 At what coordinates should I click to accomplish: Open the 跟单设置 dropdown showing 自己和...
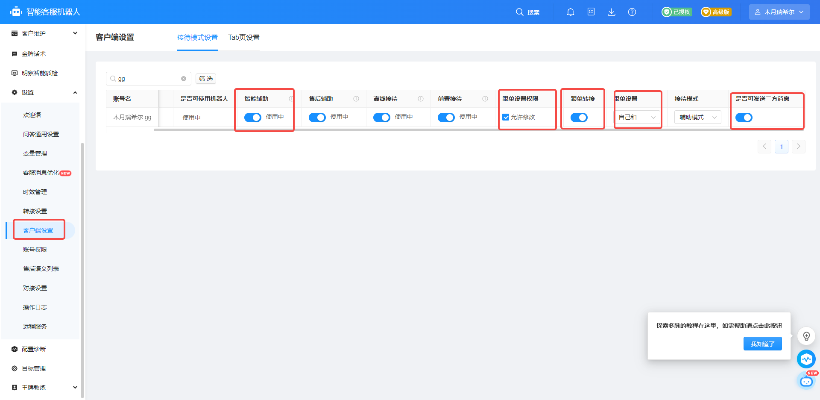[638, 117]
